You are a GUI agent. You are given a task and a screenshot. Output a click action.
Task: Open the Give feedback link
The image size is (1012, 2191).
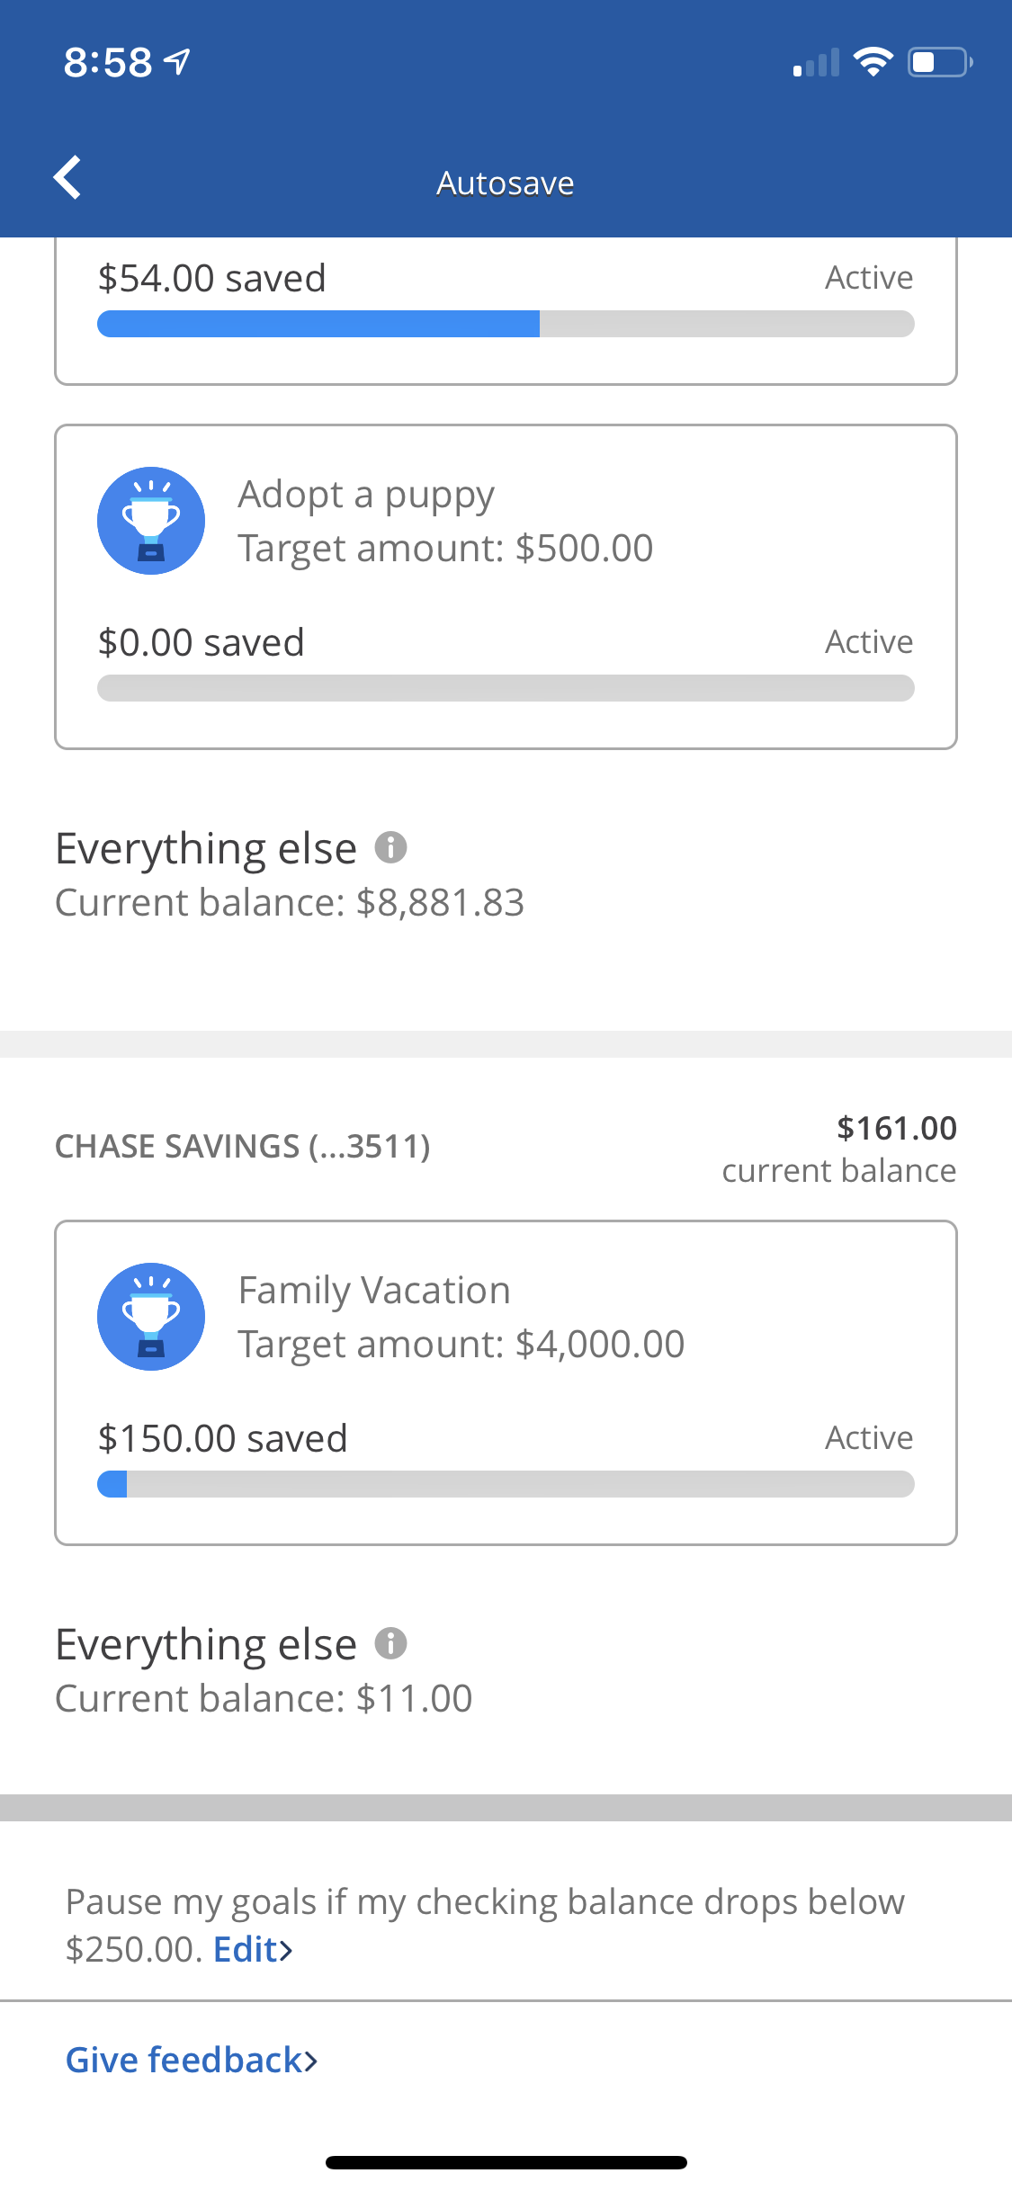192,2060
